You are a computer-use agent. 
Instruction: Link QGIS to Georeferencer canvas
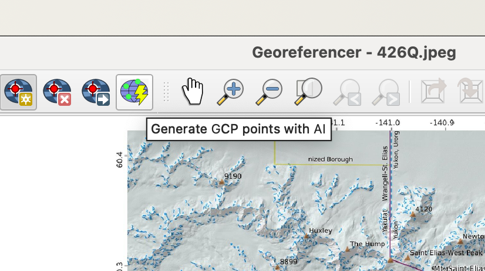[x=471, y=92]
